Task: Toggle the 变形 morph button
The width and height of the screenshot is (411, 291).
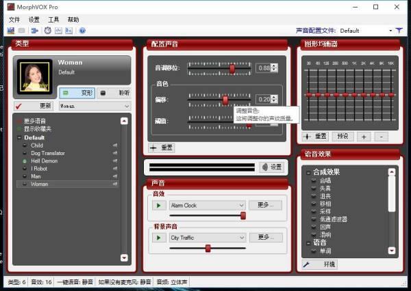Action: click(77, 93)
